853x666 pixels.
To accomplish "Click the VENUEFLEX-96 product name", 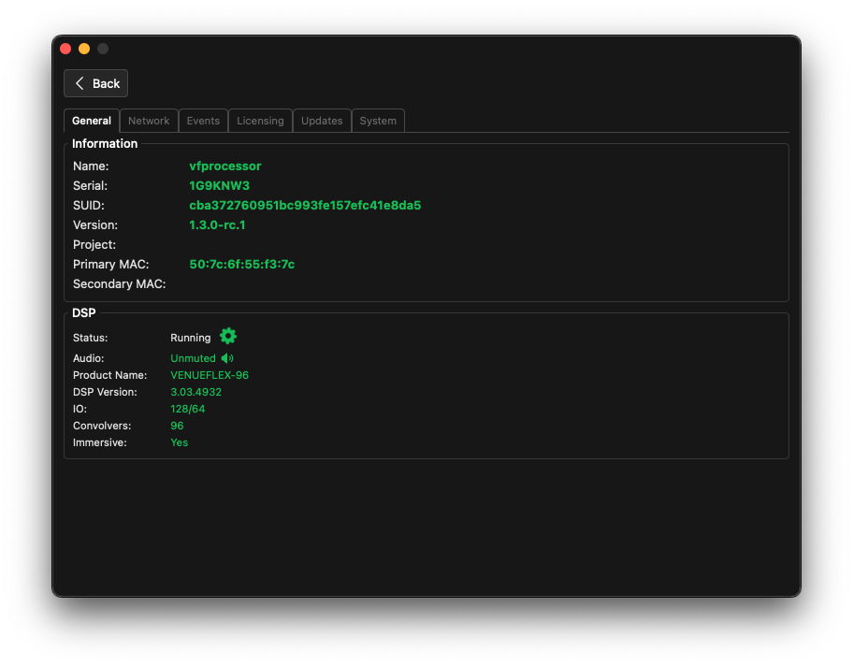I will (x=210, y=375).
